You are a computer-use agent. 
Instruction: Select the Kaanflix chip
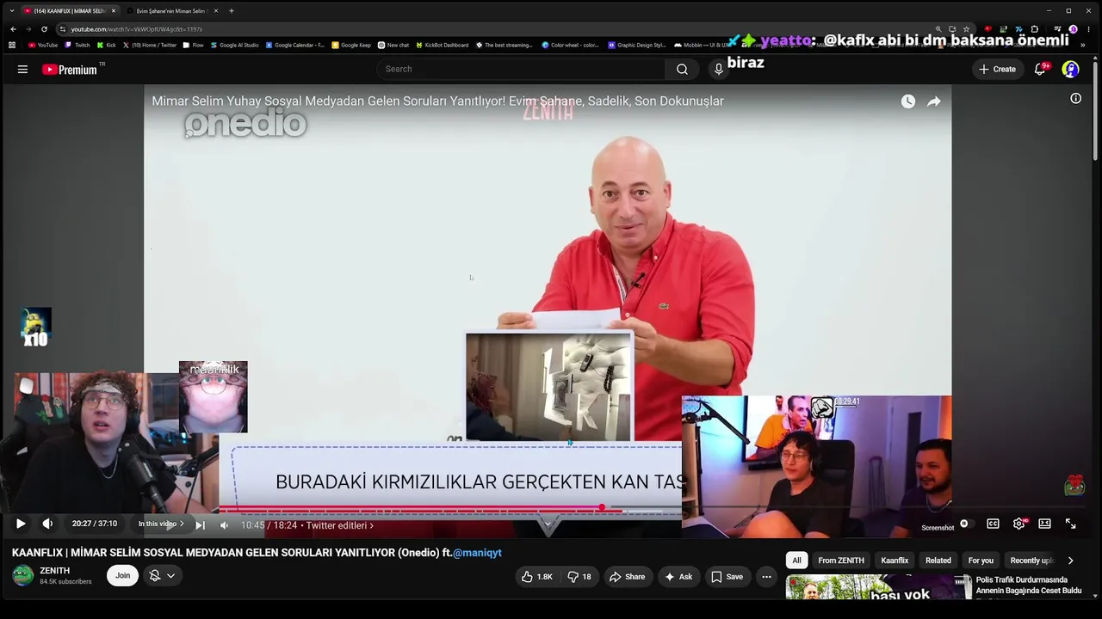click(x=895, y=561)
